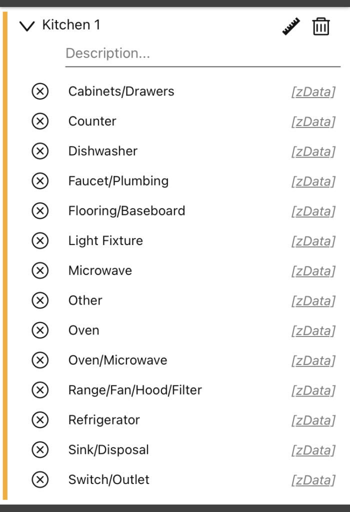This screenshot has width=350, height=512.
Task: Click the Description text field
Action: click(x=200, y=53)
